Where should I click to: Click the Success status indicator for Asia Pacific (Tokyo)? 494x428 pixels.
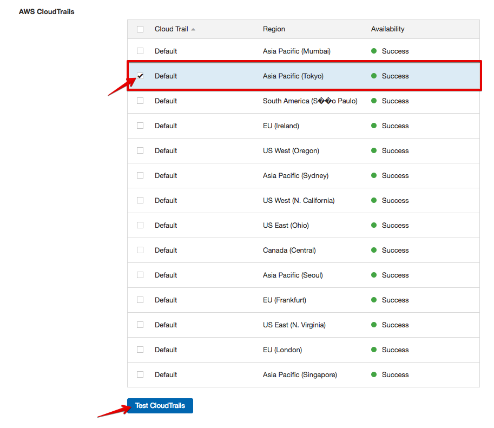(374, 76)
